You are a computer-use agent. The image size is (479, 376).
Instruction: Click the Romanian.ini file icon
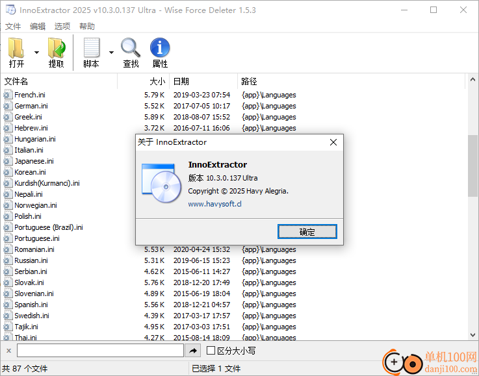8,249
